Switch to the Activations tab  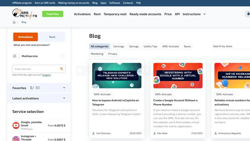click(x=25, y=37)
